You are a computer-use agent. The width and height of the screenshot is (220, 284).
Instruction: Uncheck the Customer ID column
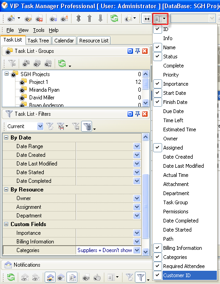click(x=158, y=275)
